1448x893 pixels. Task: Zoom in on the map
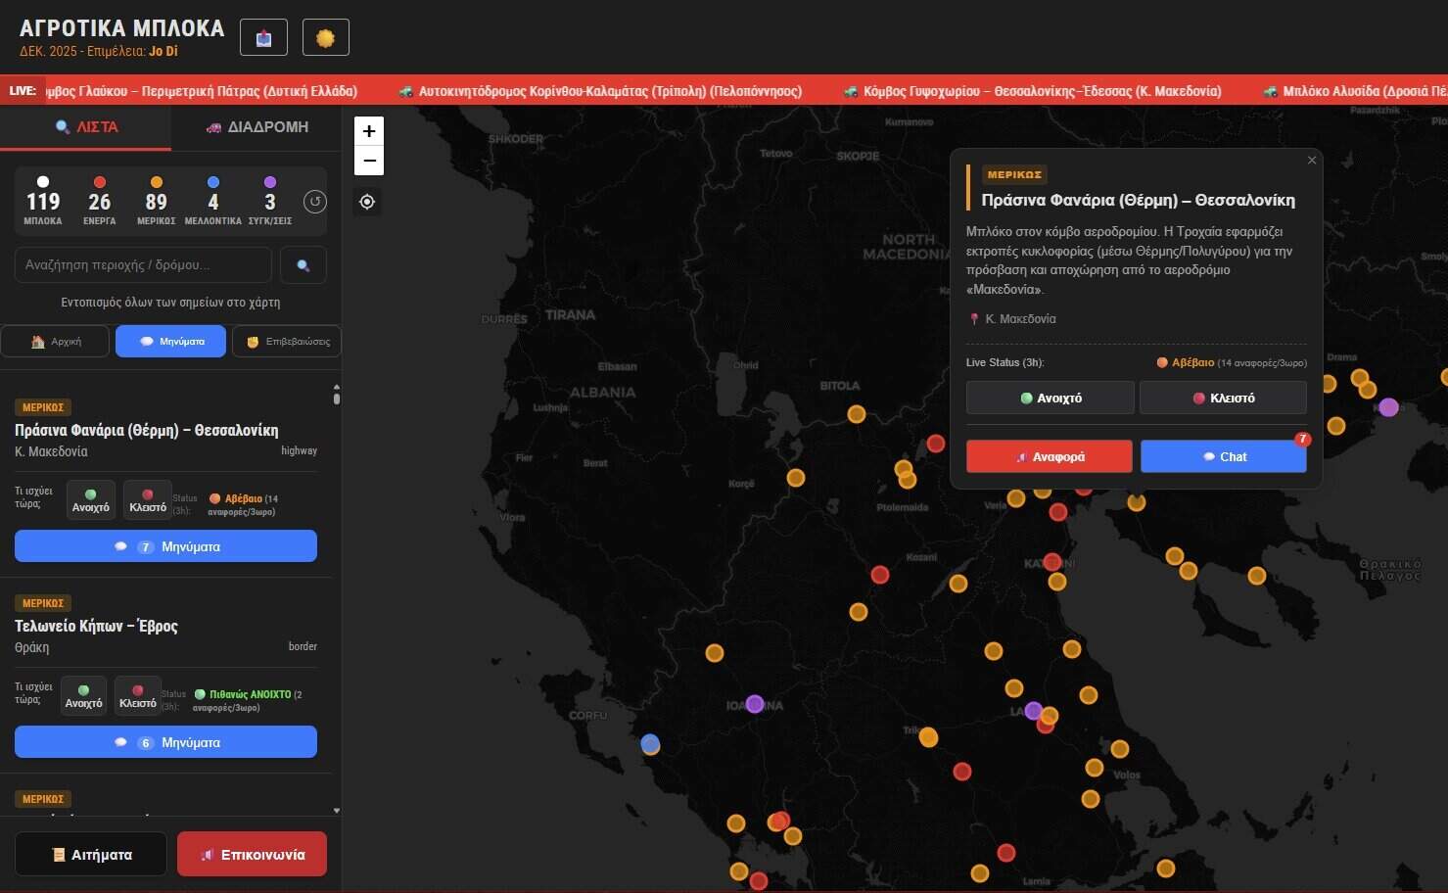[x=369, y=131]
